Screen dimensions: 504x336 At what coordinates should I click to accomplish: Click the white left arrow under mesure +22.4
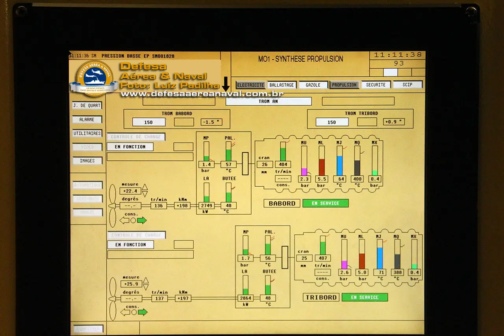pyautogui.click(x=124, y=220)
